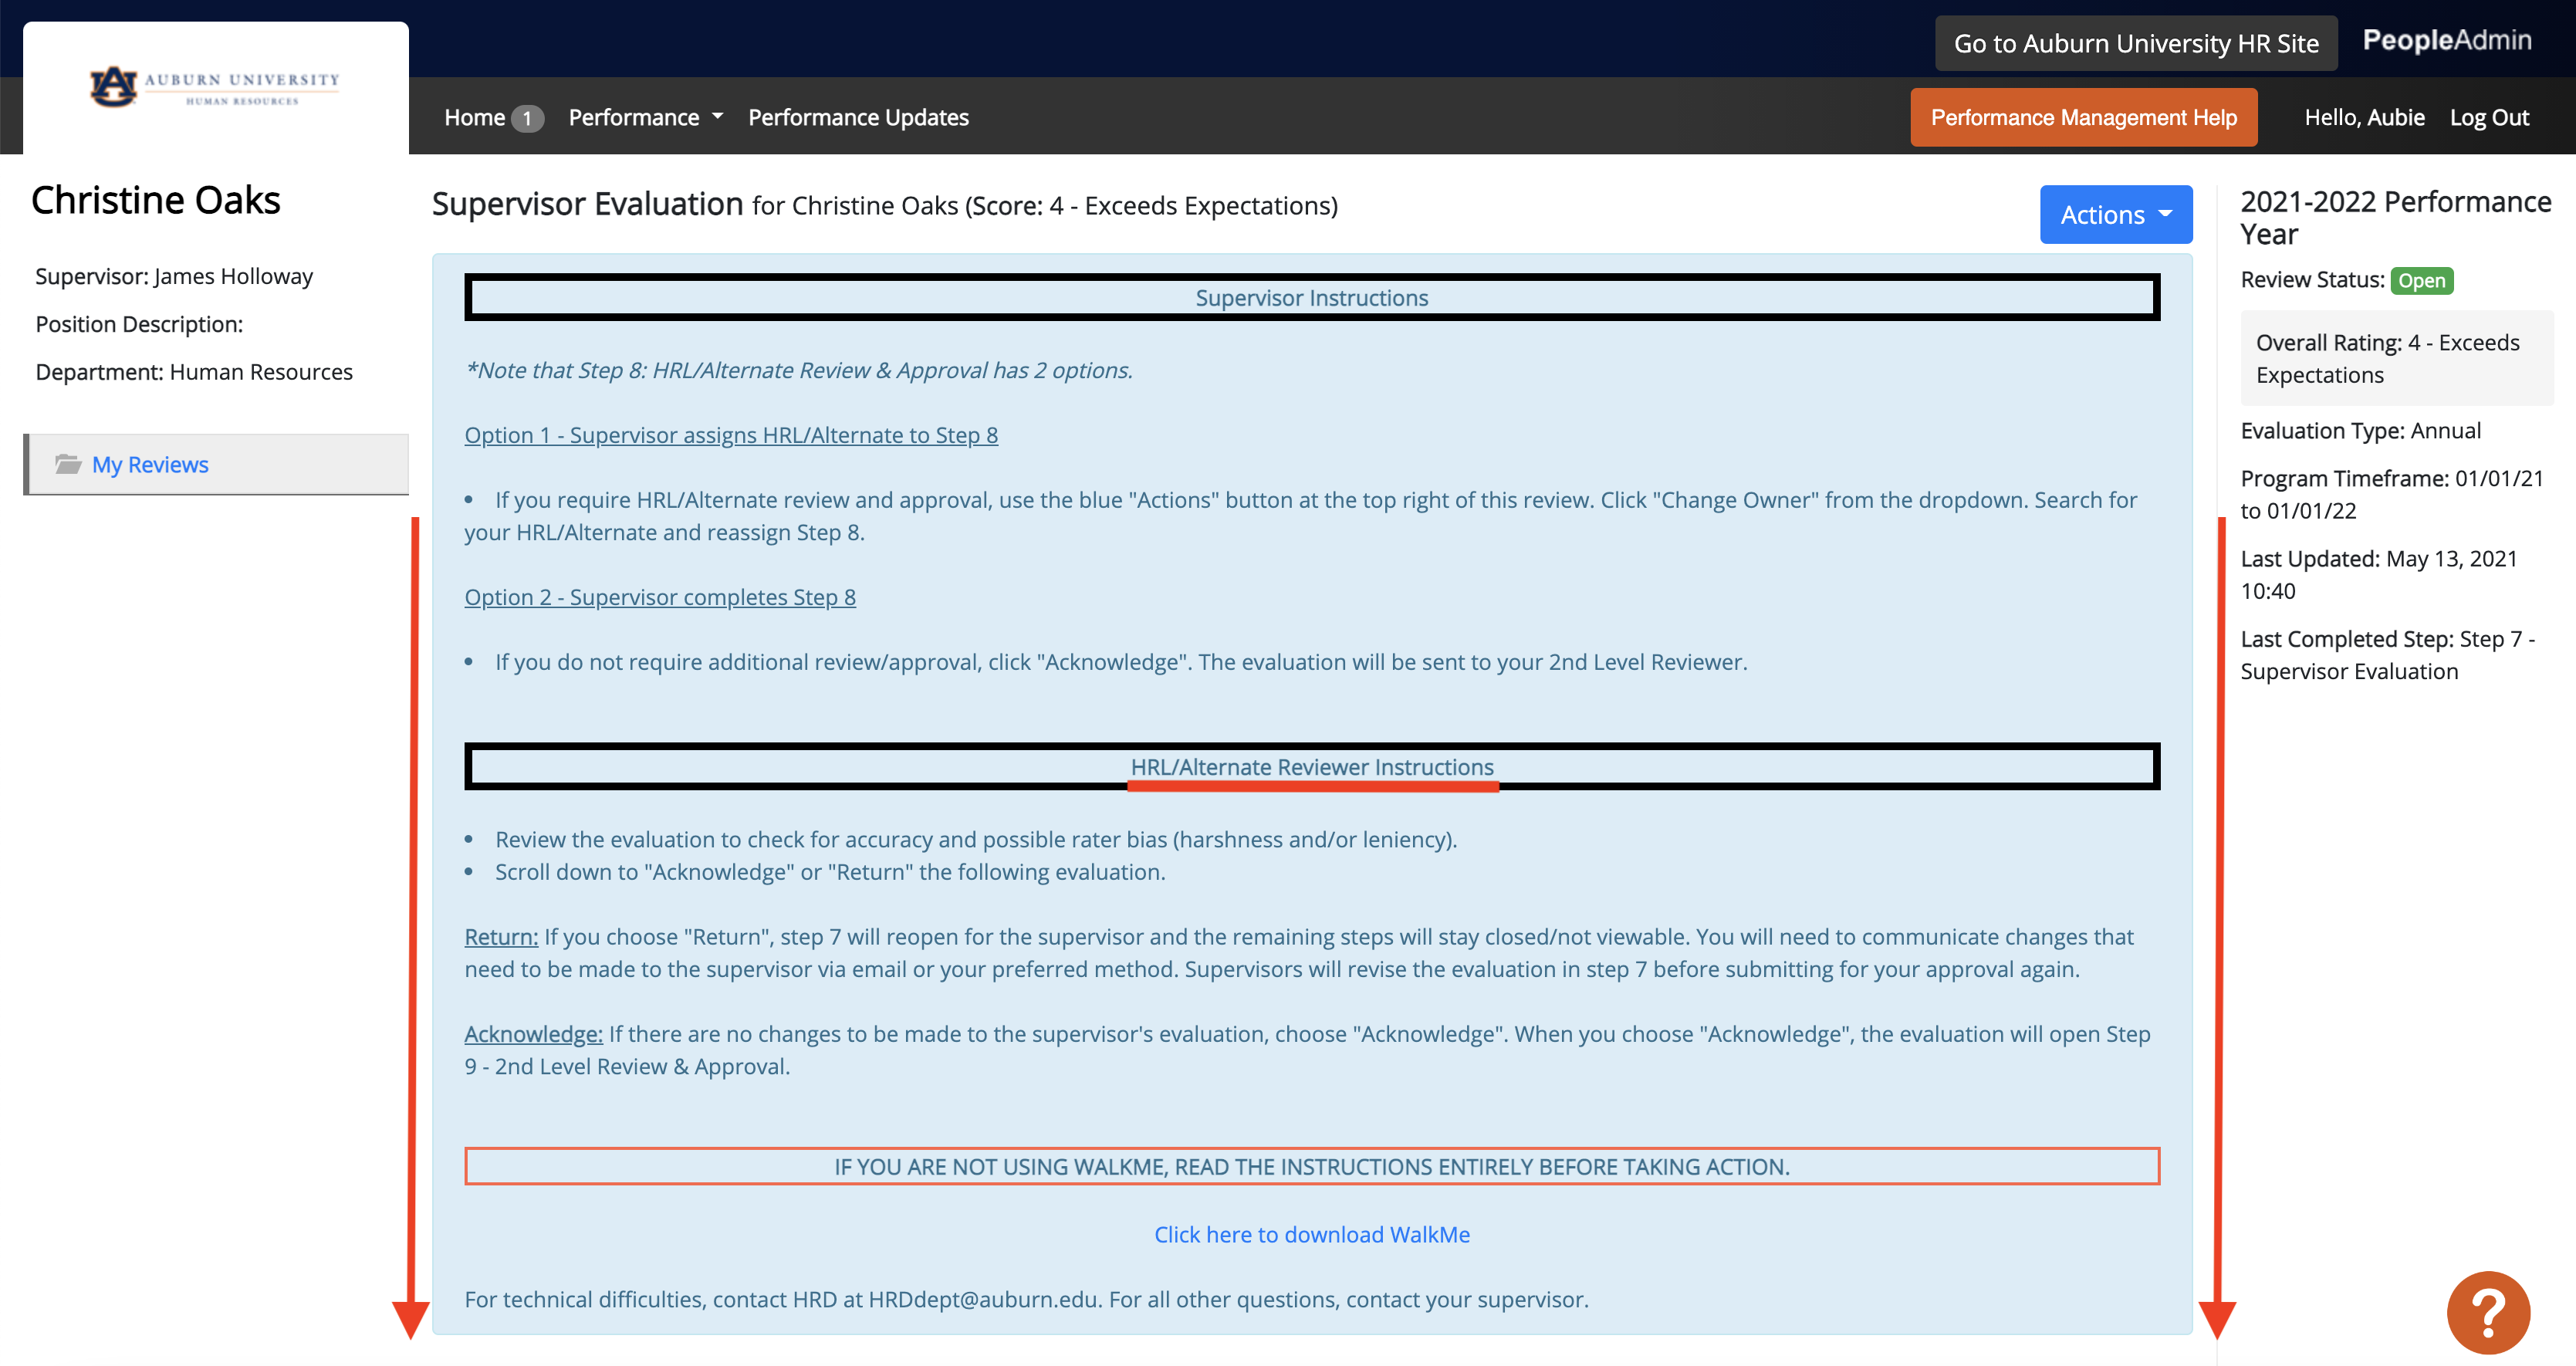Click the Home notification badge showing 1
Viewport: 2576px width, 1366px height.
coord(527,118)
